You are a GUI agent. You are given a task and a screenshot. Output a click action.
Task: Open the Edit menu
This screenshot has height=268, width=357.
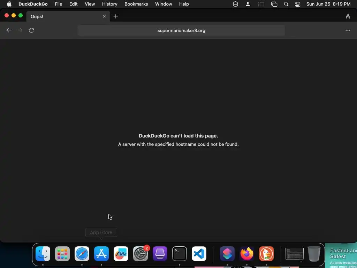(x=73, y=4)
